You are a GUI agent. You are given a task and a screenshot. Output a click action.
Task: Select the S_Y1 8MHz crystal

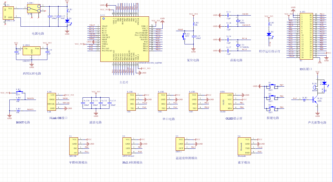(x=238, y=21)
